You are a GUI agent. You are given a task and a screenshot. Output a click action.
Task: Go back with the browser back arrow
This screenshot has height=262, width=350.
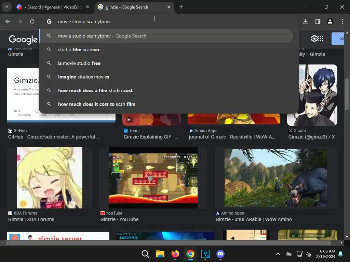point(8,21)
